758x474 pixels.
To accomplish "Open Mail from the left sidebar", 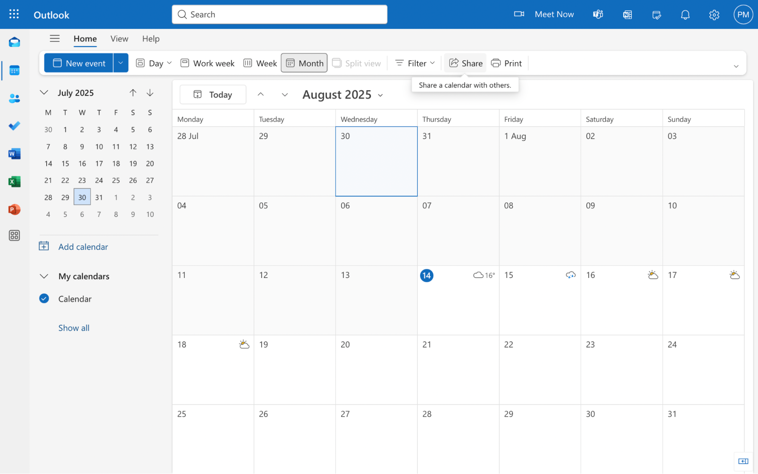I will pos(14,42).
